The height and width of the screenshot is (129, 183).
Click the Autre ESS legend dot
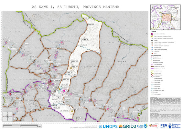point(152,51)
